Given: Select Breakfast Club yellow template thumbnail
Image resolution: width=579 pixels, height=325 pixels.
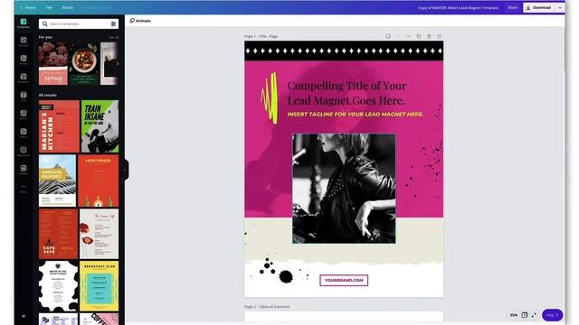Looking at the screenshot, I should click(x=99, y=286).
